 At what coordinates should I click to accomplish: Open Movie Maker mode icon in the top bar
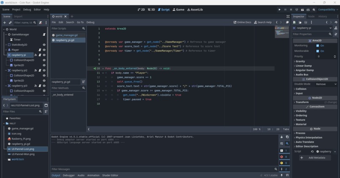pos(314,10)
